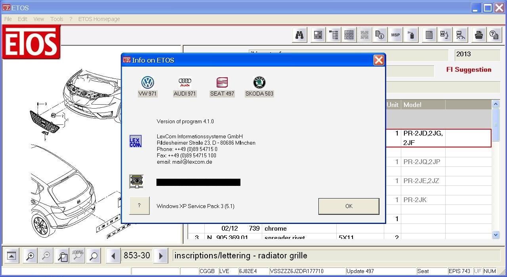Click parts table scrollbar down arrow
The image size is (507, 277).
(x=496, y=235)
